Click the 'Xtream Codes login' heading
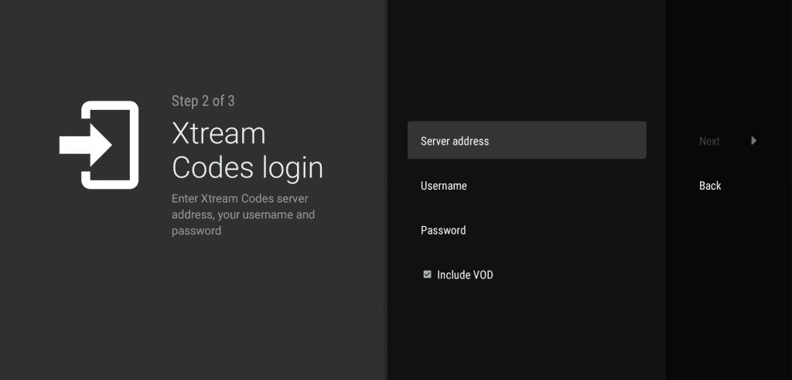This screenshot has width=792, height=380. click(x=247, y=150)
